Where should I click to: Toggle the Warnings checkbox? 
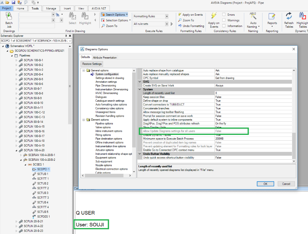point(224,20)
